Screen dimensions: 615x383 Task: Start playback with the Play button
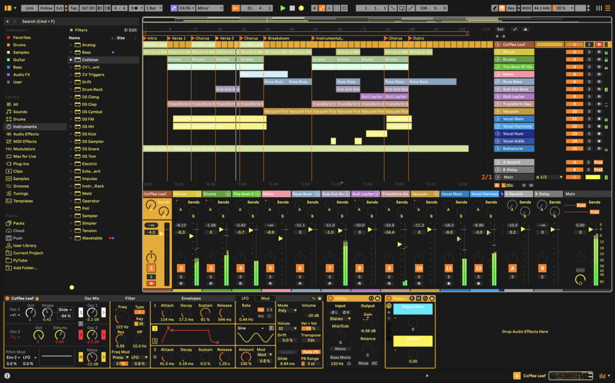tap(283, 8)
